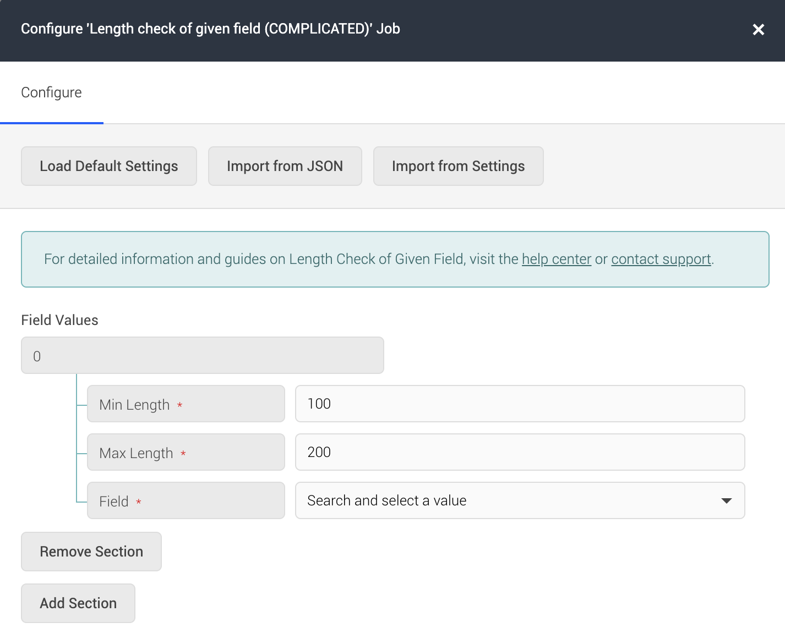This screenshot has width=785, height=639.
Task: Click Load Default Settings
Action: (x=108, y=166)
